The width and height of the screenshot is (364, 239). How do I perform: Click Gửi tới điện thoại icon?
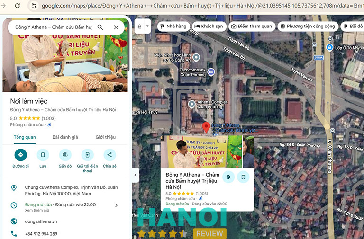88,155
